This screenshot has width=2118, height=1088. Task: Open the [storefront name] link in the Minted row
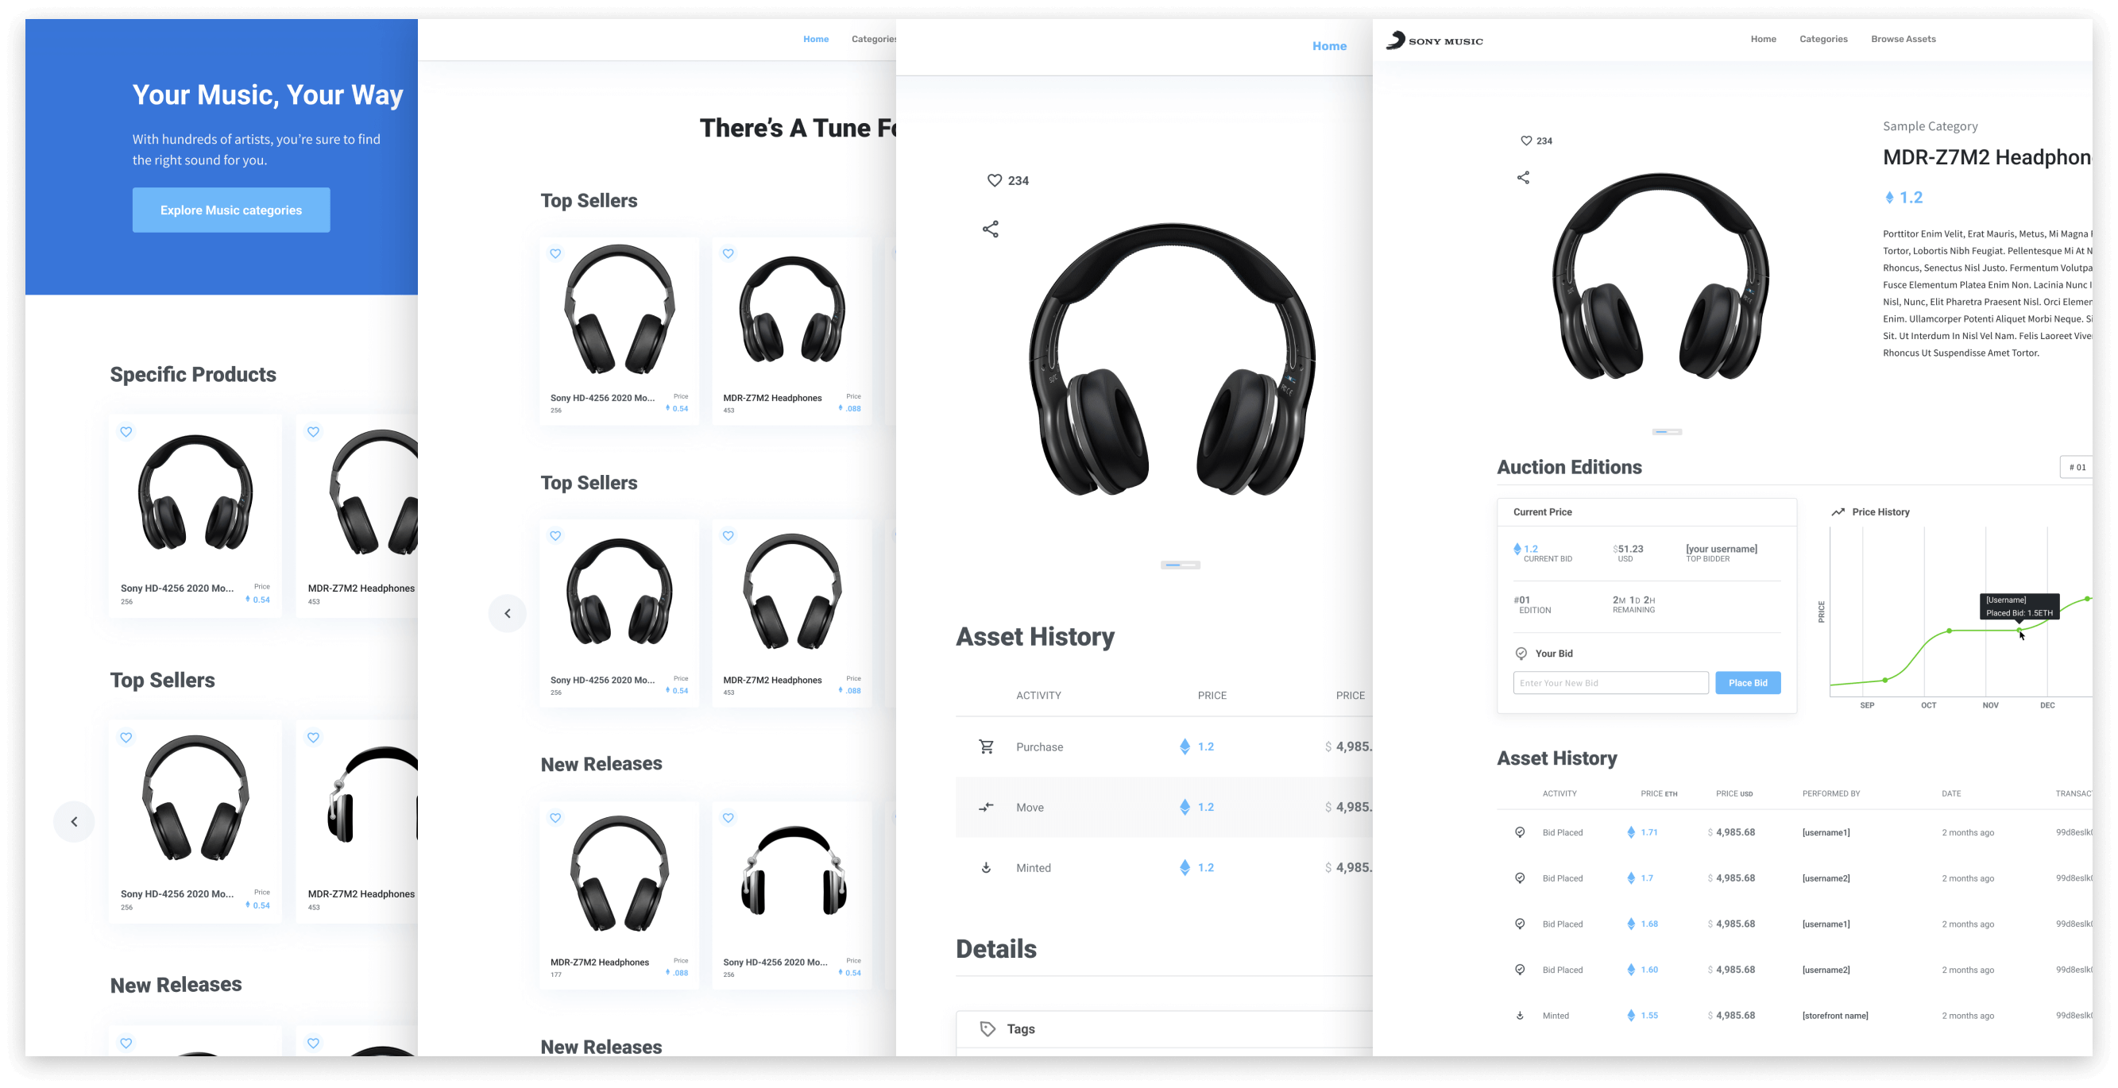tap(1834, 1016)
